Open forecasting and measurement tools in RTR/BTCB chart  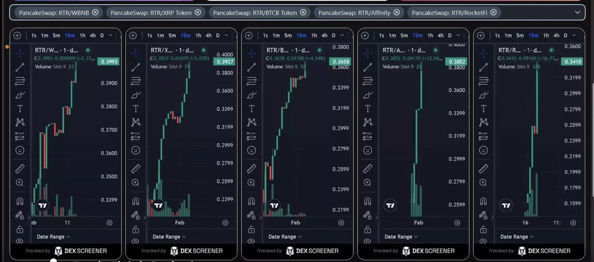click(251, 136)
